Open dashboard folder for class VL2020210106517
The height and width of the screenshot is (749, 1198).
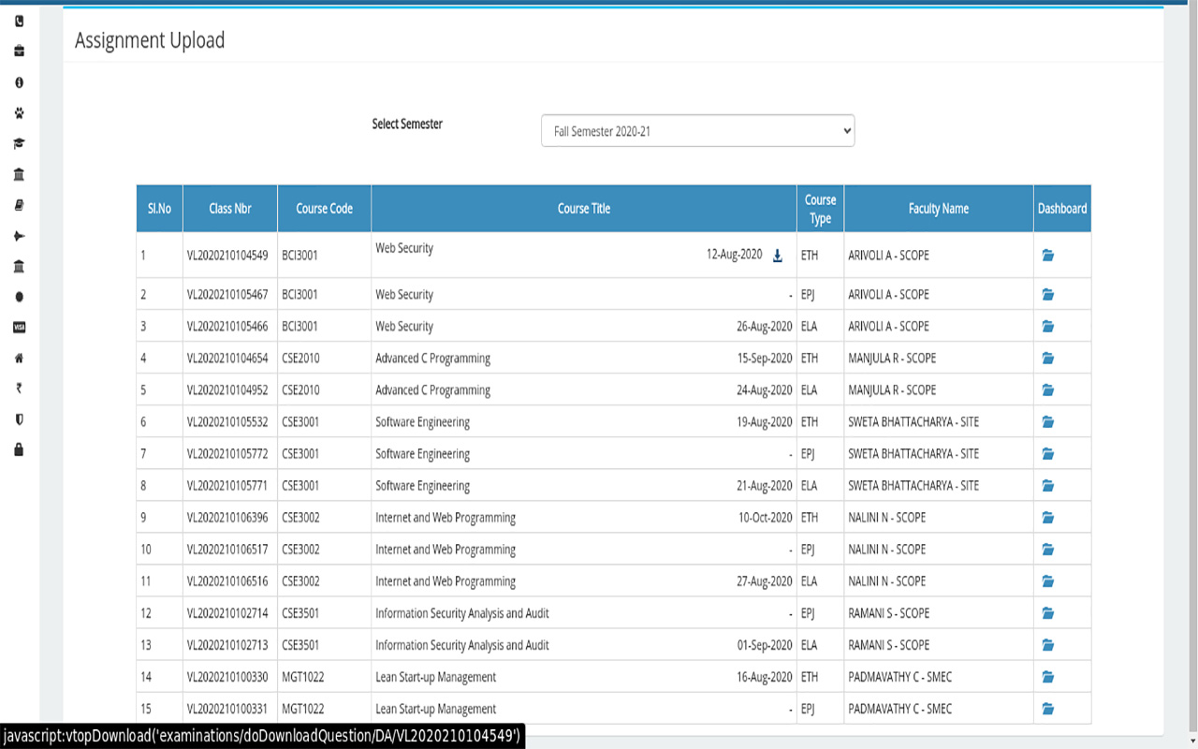point(1048,549)
